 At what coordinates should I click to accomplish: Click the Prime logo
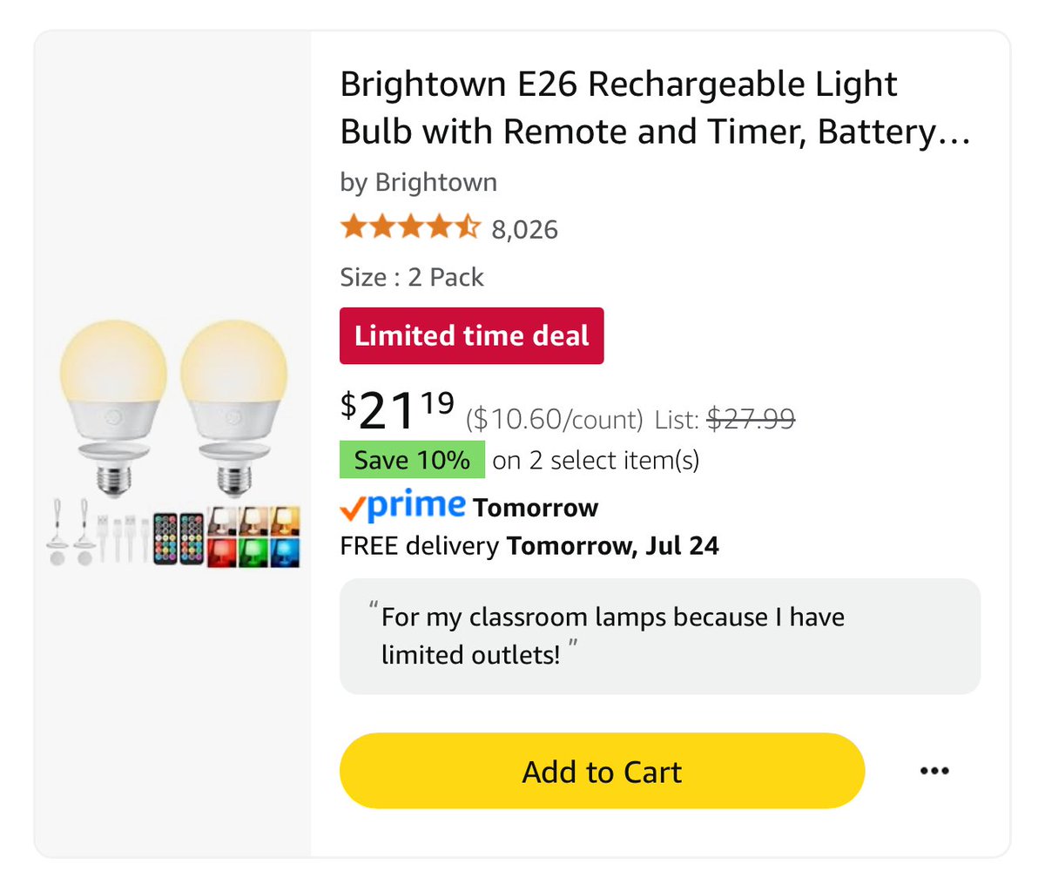pos(403,506)
